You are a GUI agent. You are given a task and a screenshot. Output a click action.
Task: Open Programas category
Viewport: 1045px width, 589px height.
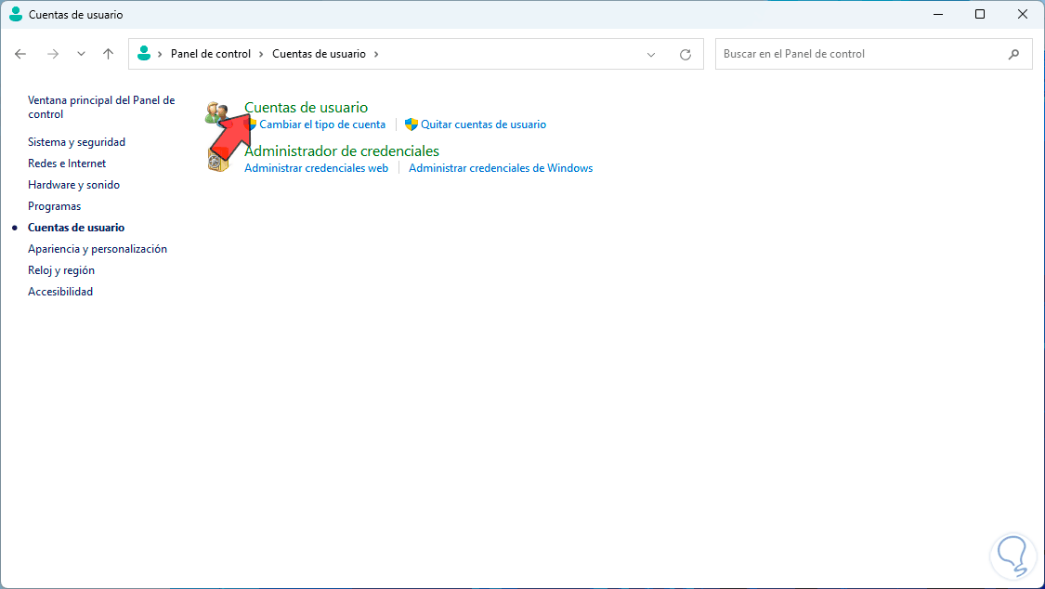55,206
